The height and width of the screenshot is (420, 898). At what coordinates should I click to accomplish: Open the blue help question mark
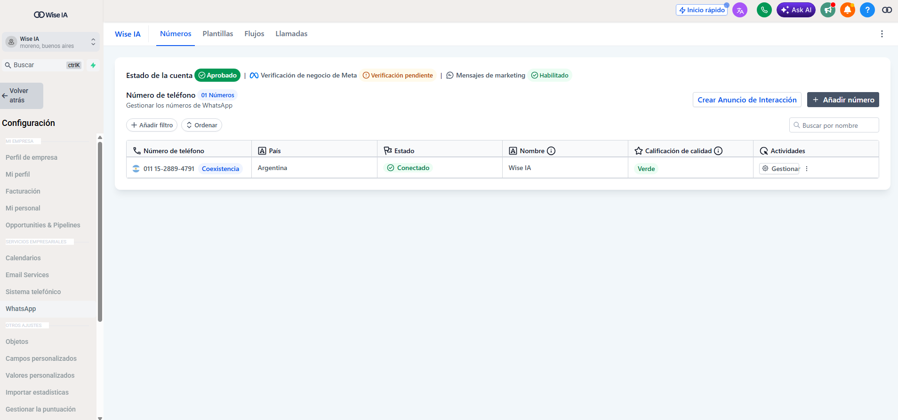click(x=867, y=10)
